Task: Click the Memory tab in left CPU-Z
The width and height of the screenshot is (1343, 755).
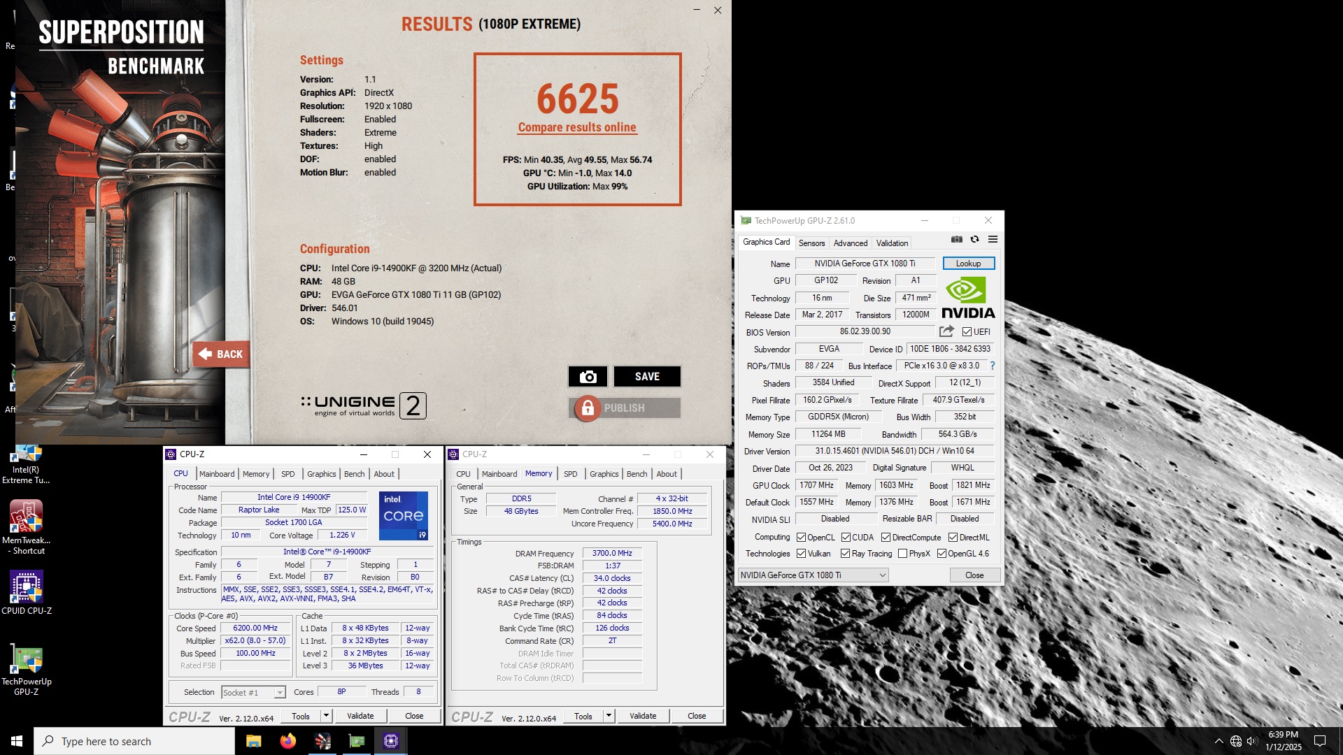Action: tap(256, 474)
